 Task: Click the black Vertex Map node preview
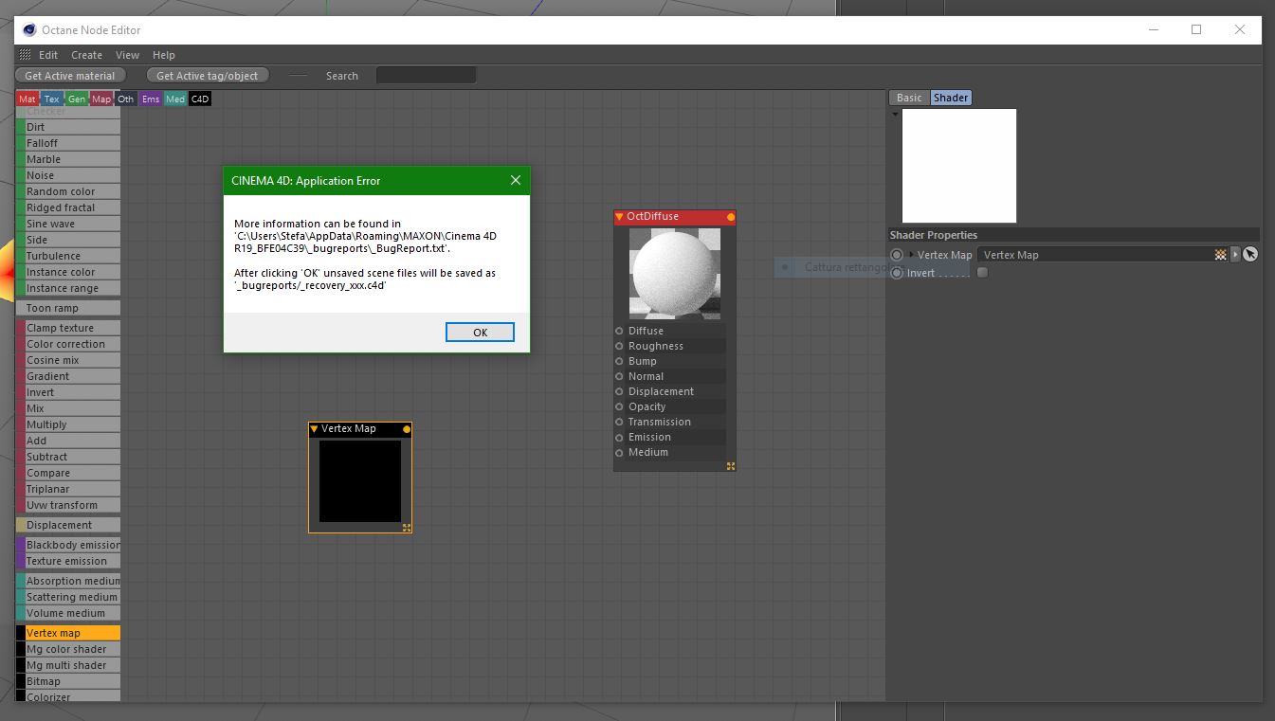(360, 480)
